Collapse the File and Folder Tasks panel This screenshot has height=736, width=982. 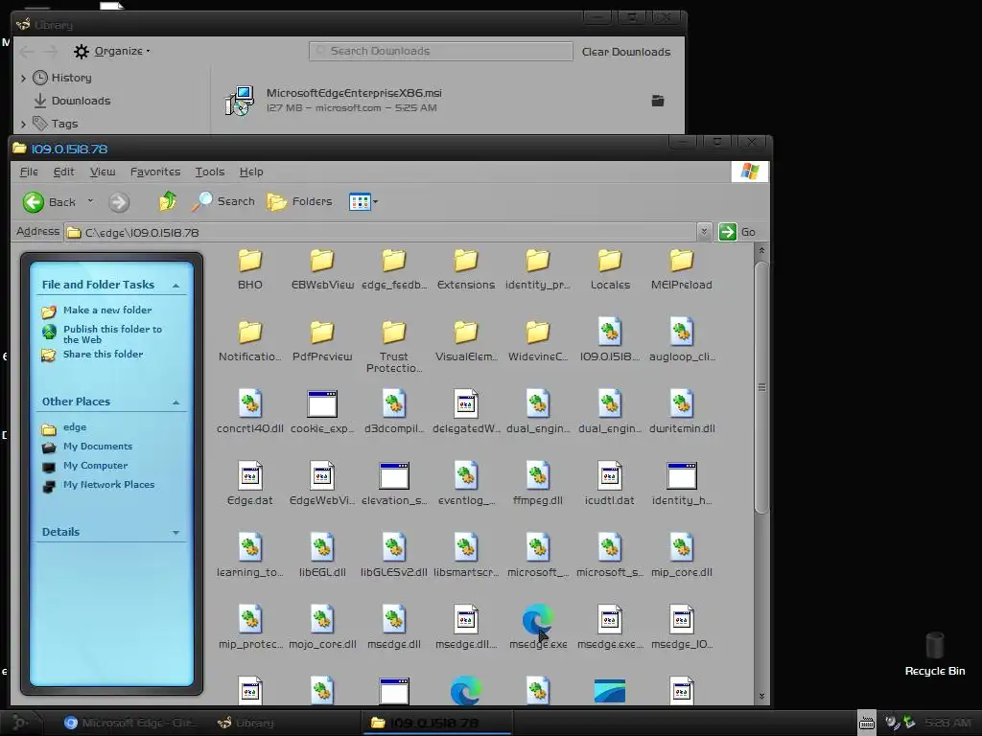click(176, 286)
